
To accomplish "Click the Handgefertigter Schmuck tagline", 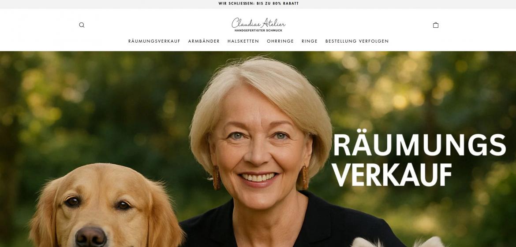I will click(x=258, y=30).
